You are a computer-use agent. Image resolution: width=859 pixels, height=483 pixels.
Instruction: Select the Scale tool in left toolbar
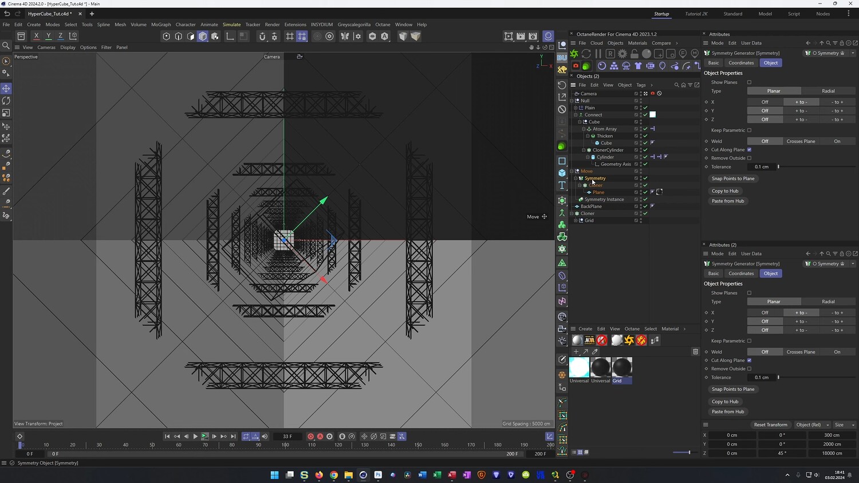(6, 113)
